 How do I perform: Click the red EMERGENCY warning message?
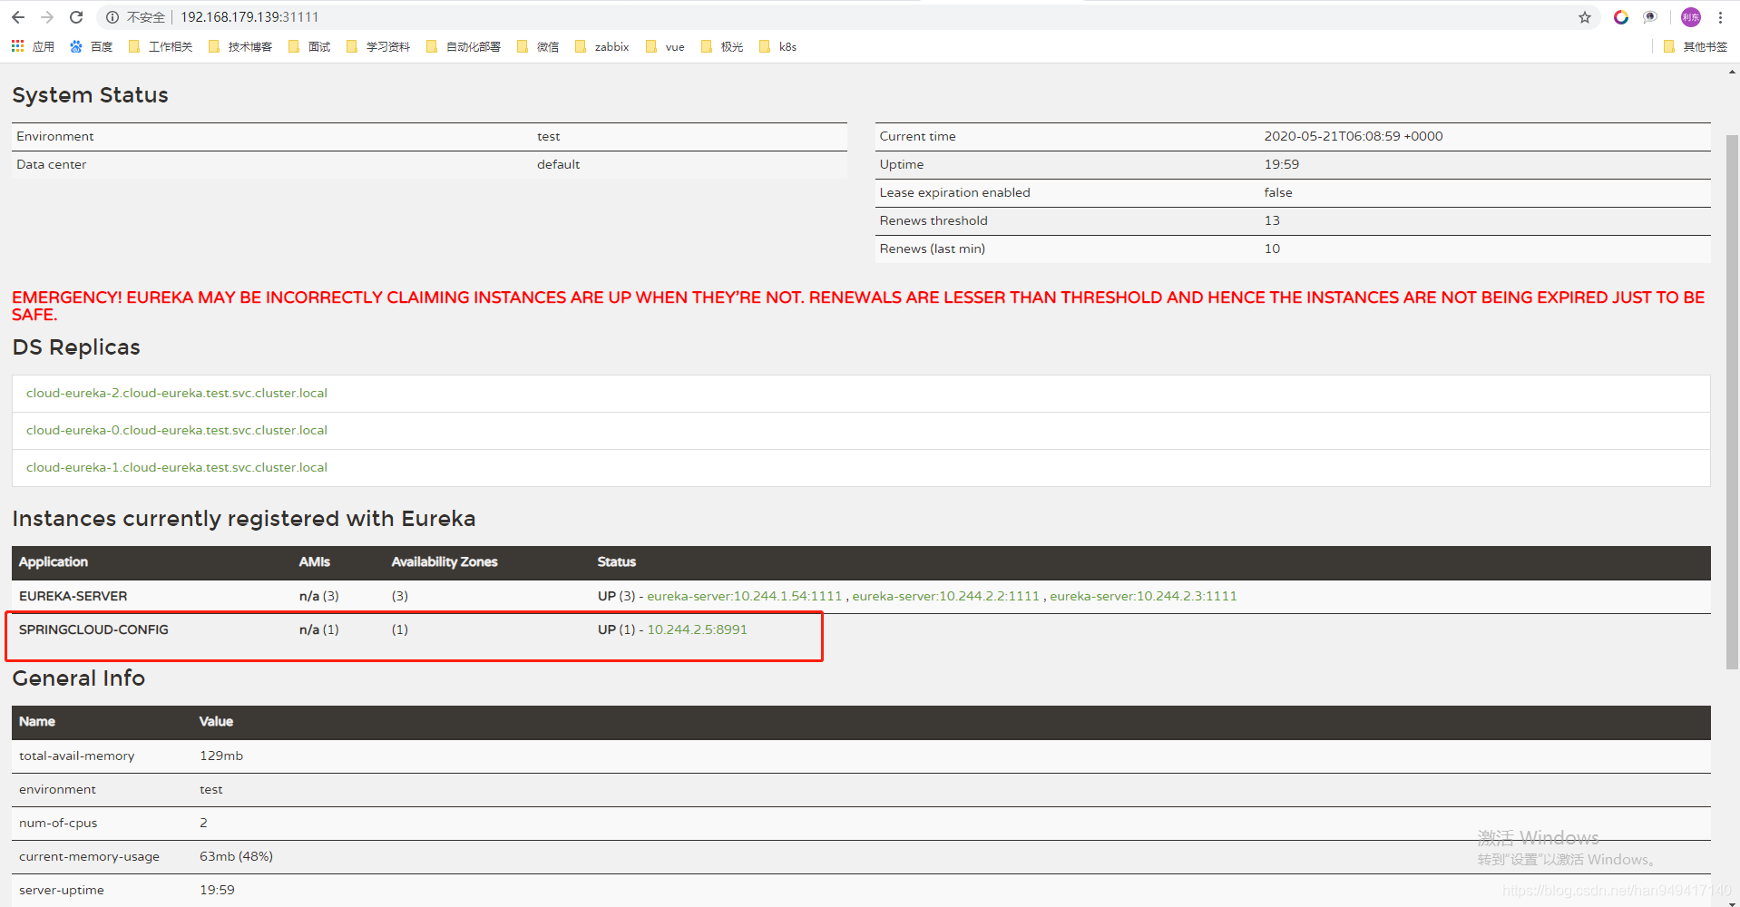tap(858, 306)
